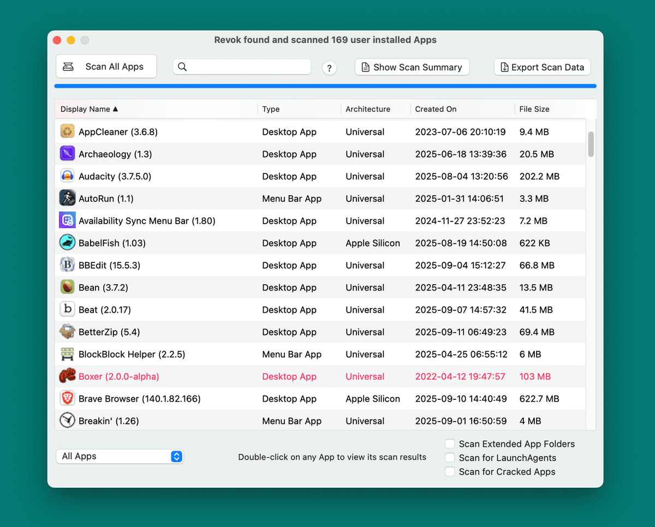Click into the search field
The width and height of the screenshot is (655, 527).
pyautogui.click(x=248, y=67)
